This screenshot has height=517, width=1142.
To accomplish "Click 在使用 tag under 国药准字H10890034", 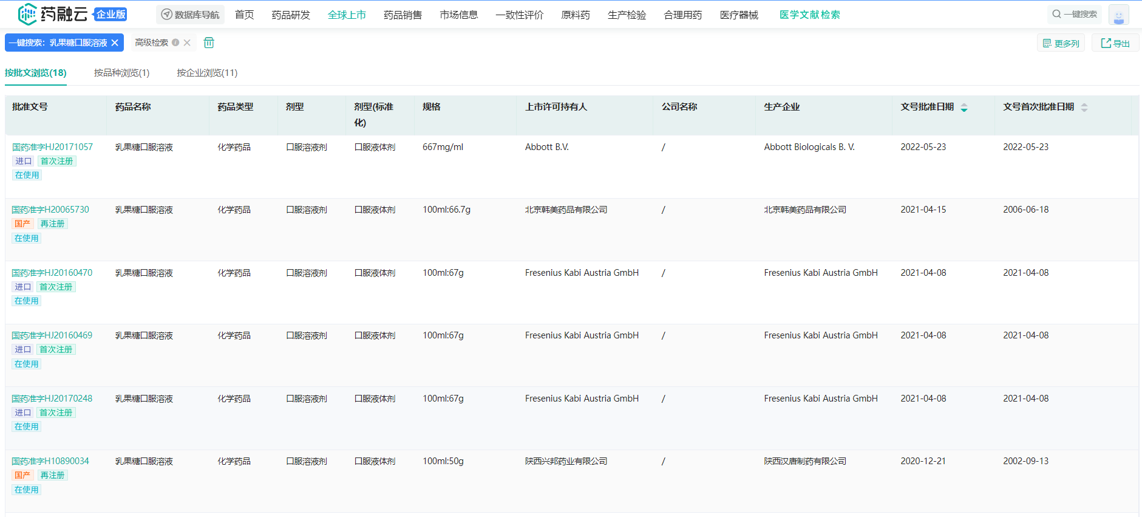I will point(27,490).
